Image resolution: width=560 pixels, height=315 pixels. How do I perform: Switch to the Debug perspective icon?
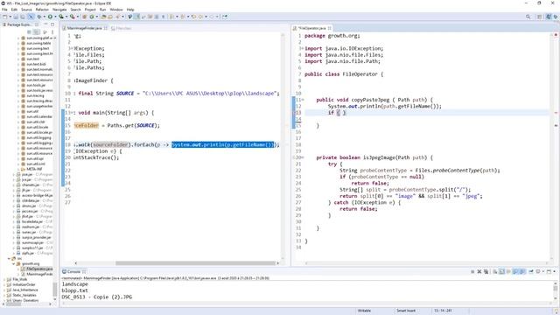556,17
